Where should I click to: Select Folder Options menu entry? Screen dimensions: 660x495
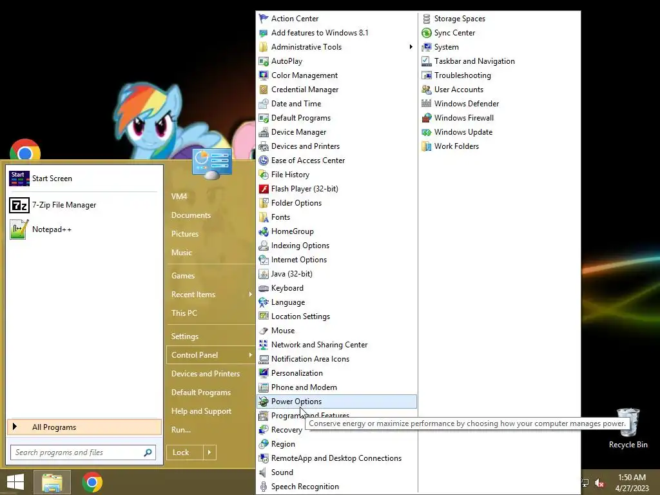point(336,203)
